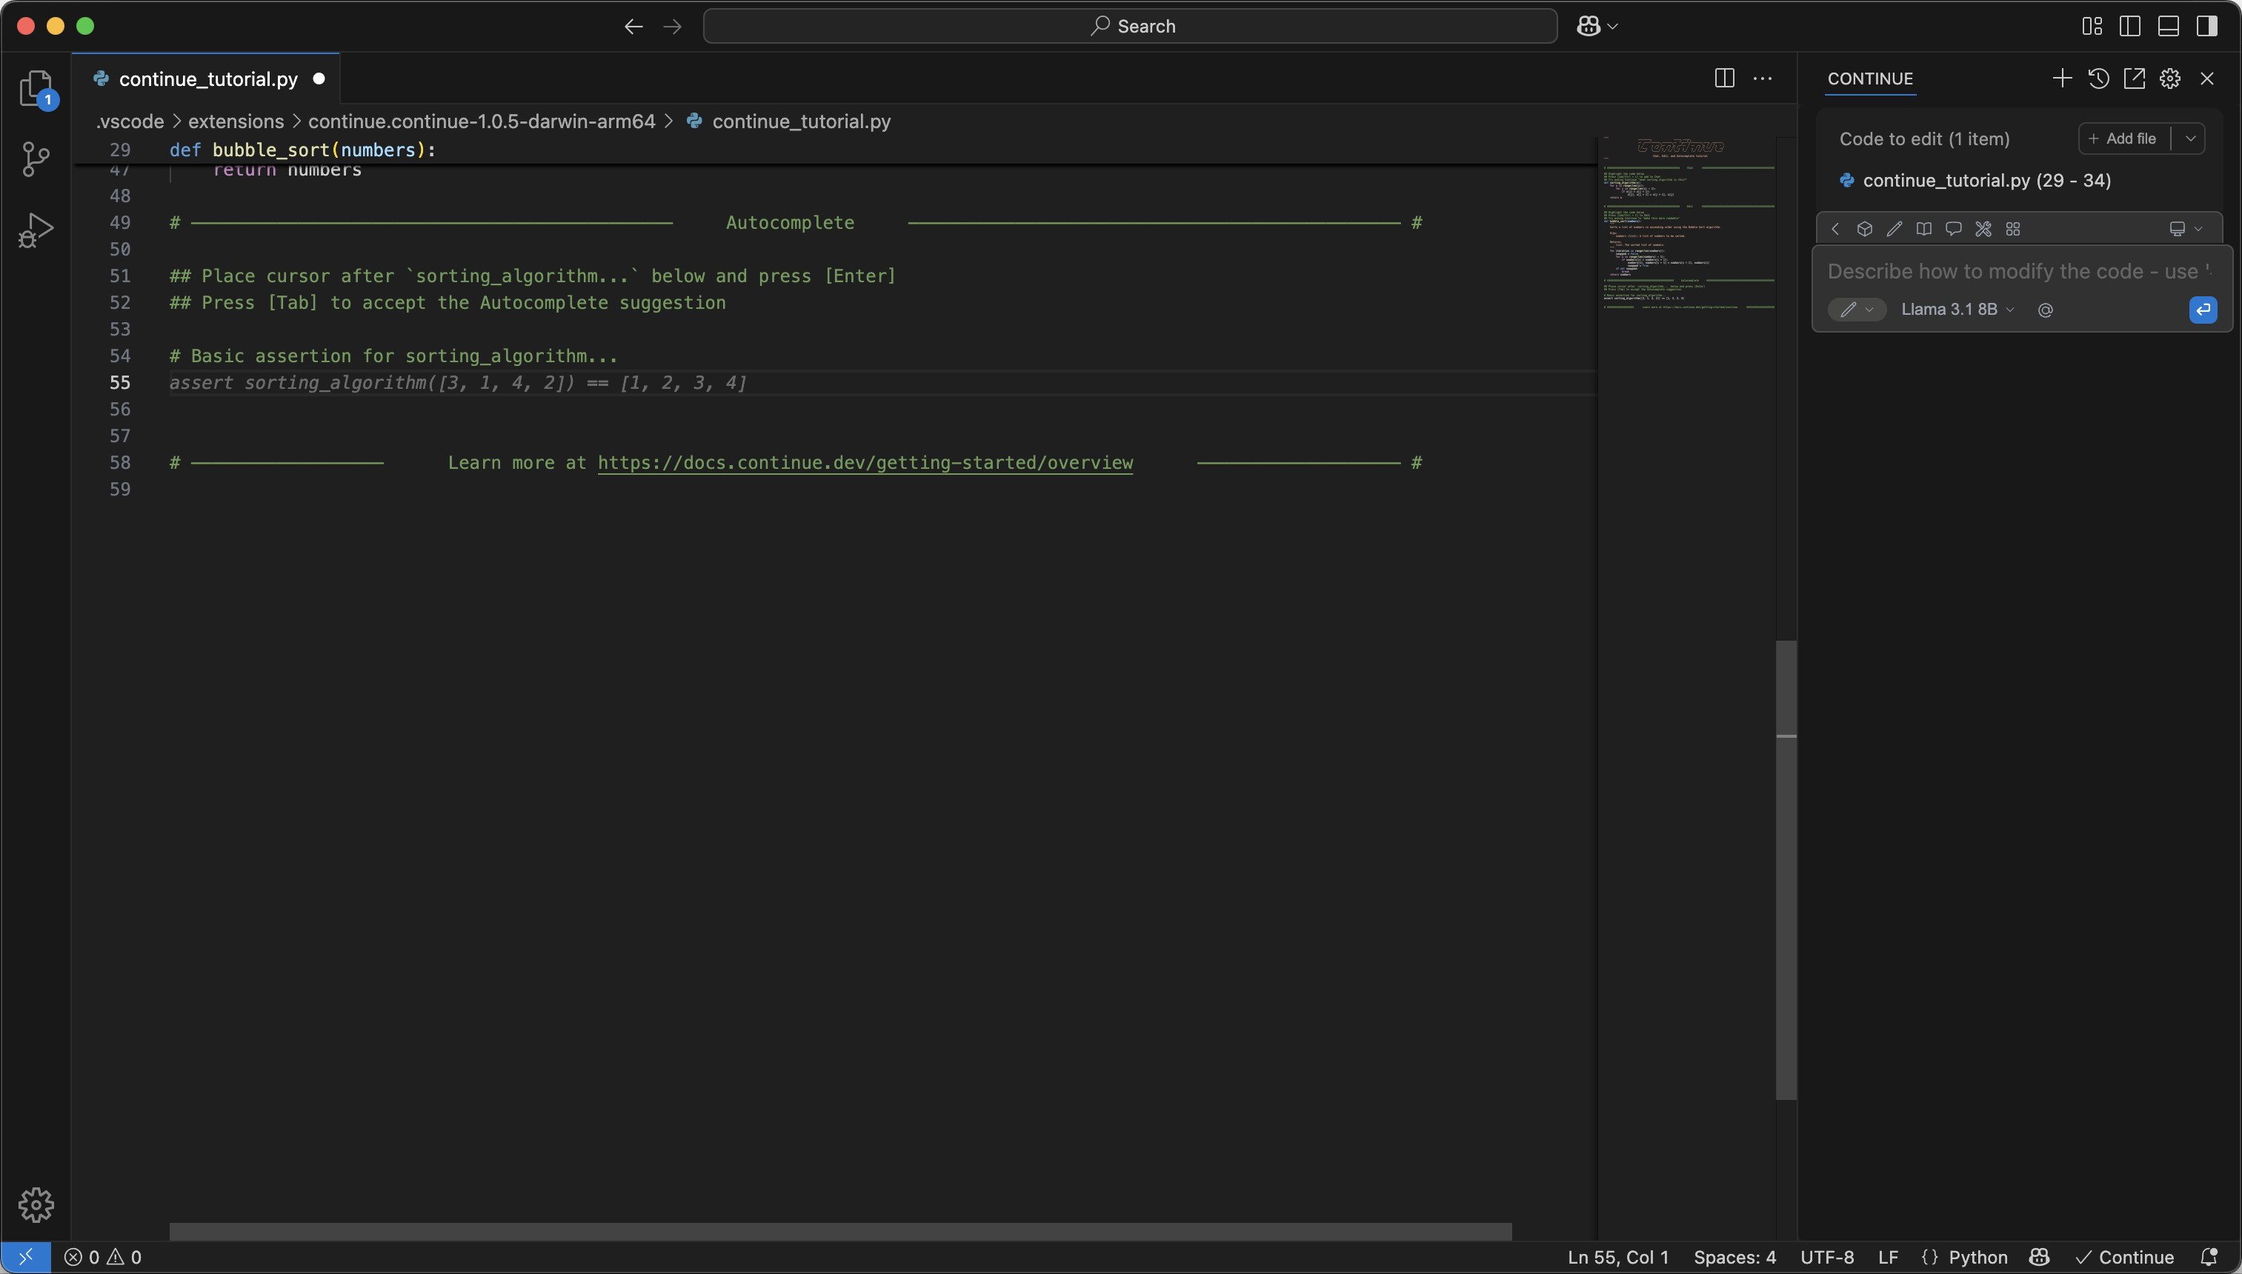Image resolution: width=2242 pixels, height=1274 pixels.
Task: Open Continue session history
Action: coord(2098,79)
